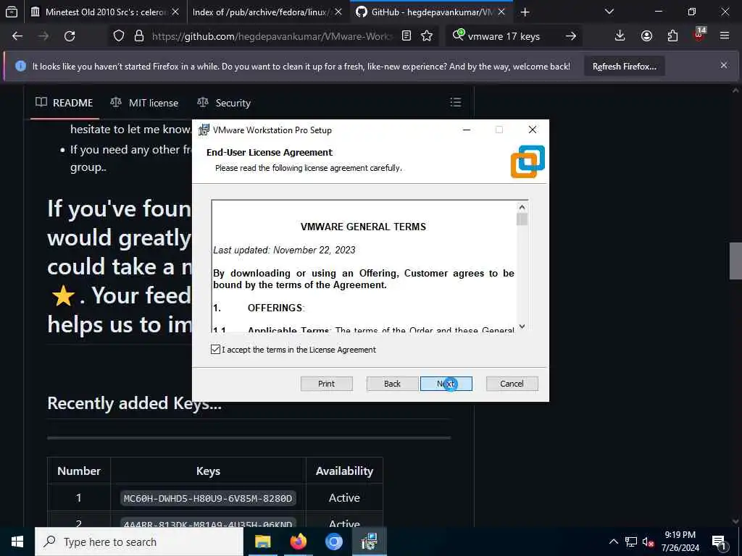Click the GitHub URL address field
Viewport: 742px width, 556px height.
[272, 36]
